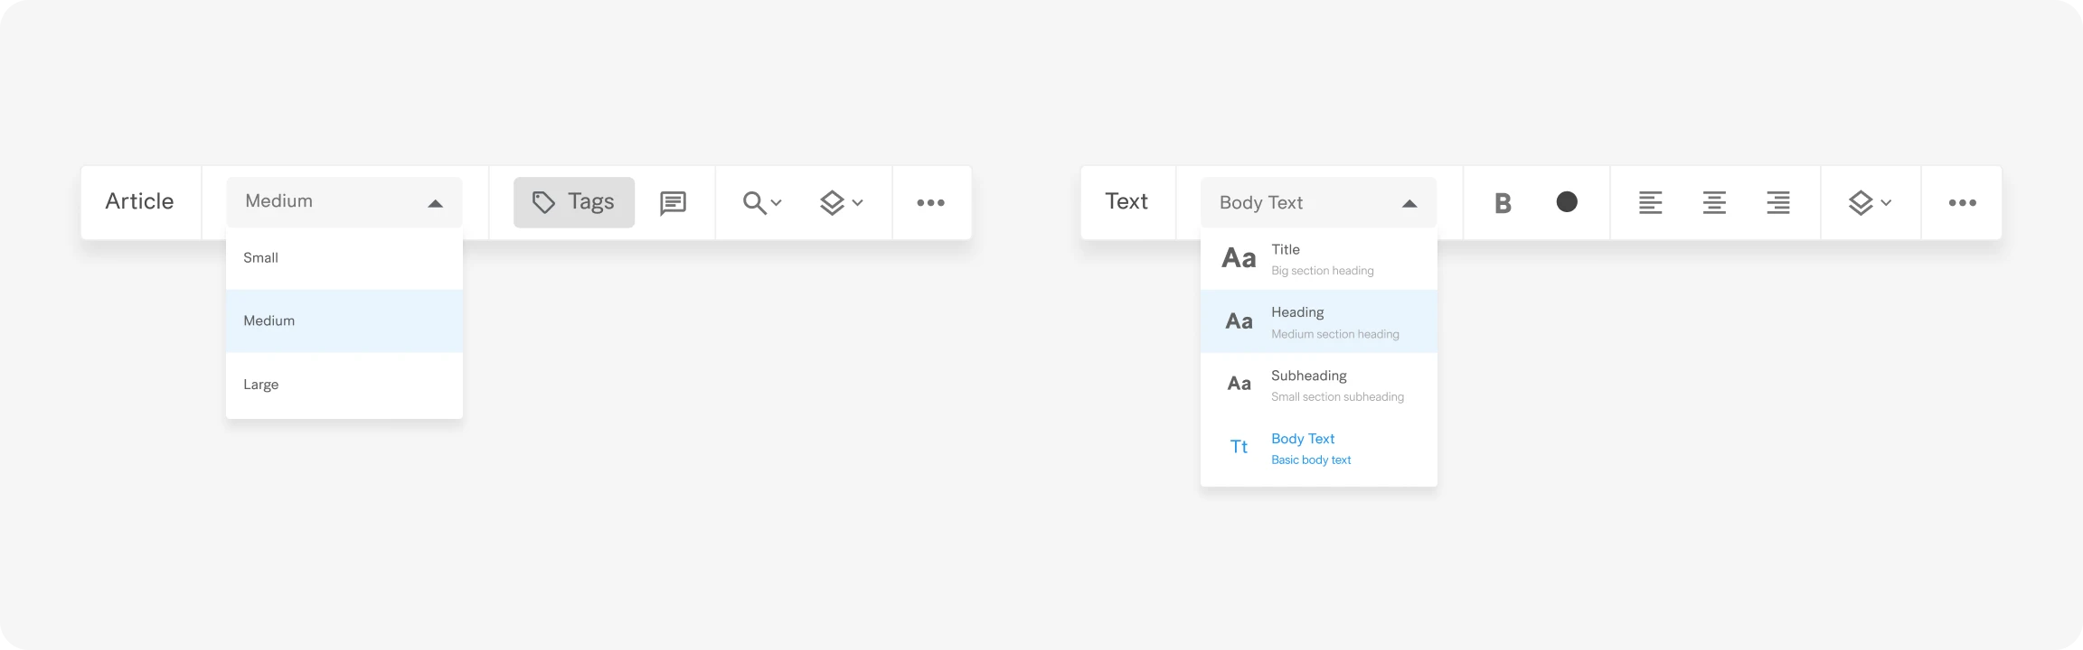Select the Heading text style

pos(1318,321)
